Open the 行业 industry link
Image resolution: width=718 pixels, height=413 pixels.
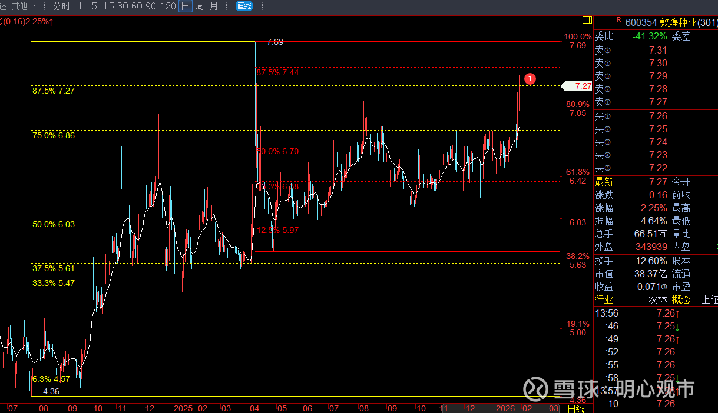coord(604,299)
